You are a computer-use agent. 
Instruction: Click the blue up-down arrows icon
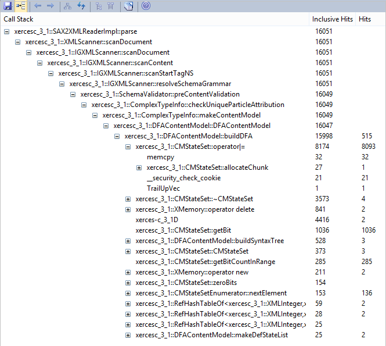[x=80, y=6]
